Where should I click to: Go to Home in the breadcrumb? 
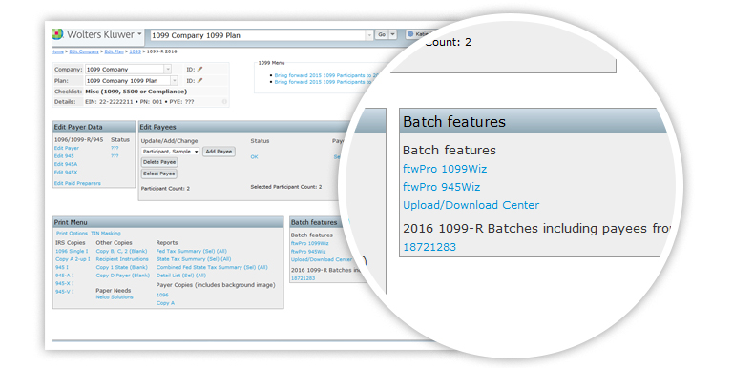point(58,51)
